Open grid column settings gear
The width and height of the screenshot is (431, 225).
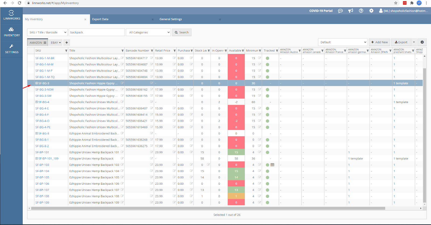(422, 42)
